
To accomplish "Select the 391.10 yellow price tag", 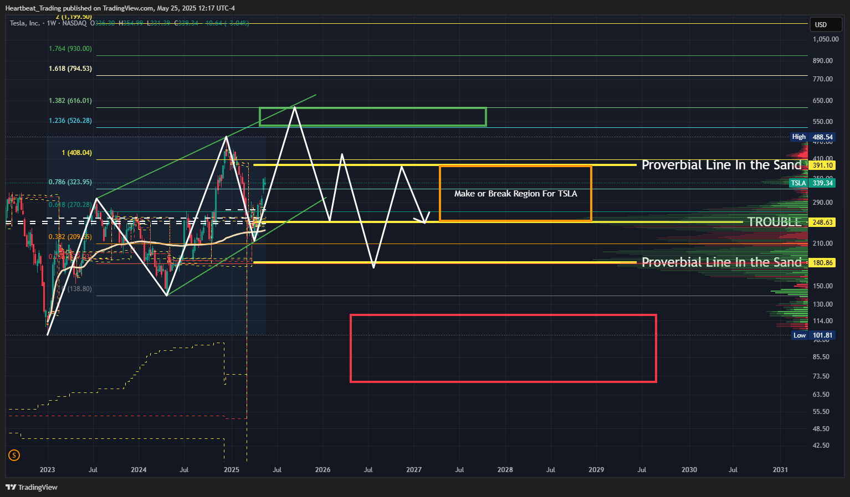I will (822, 165).
